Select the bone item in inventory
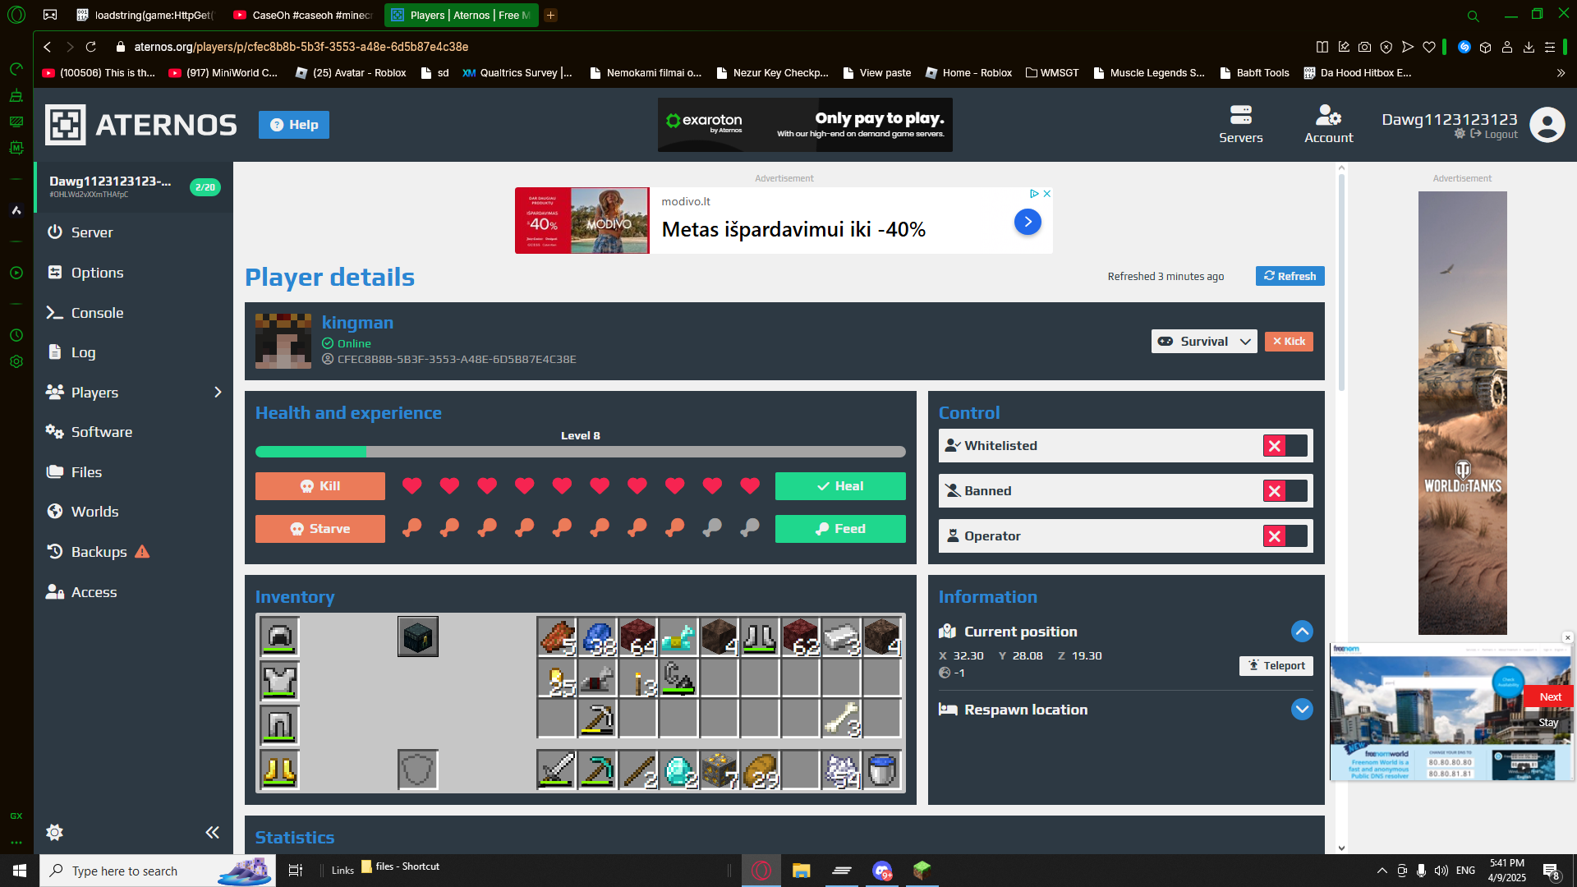This screenshot has width=1577, height=887. pos(842,719)
